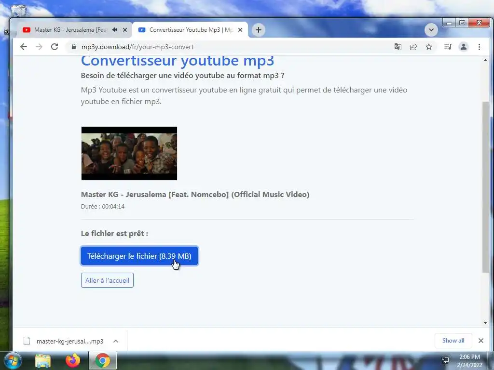Click the Durée : 00:04:14 text
The image size is (494, 370).
103,206
